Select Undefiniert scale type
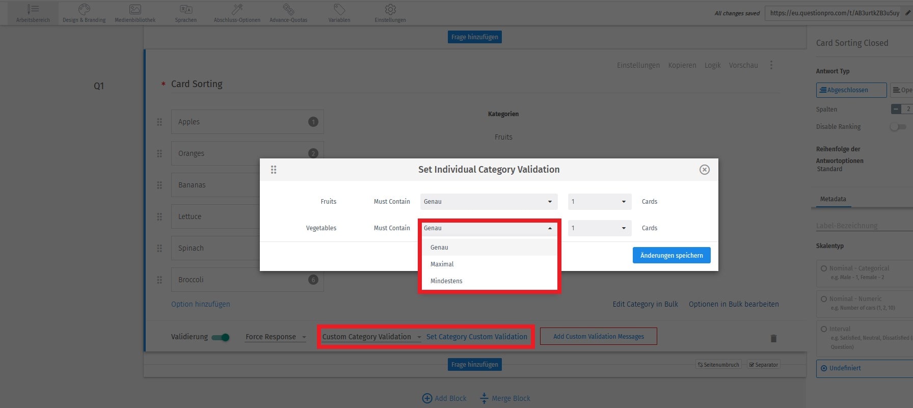 [x=824, y=368]
